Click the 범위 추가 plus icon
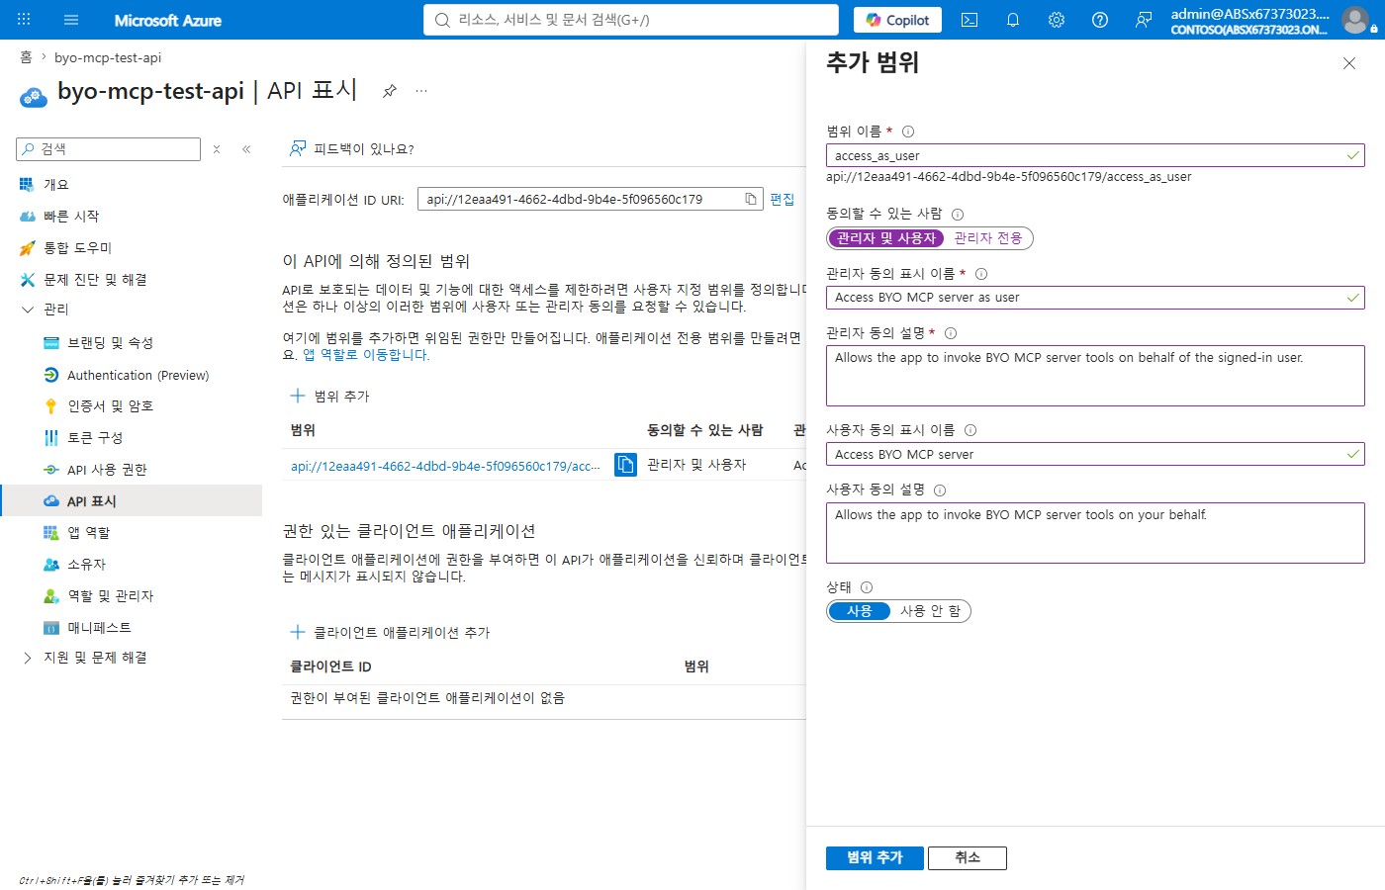Screen dimensions: 1385x890 tap(297, 396)
